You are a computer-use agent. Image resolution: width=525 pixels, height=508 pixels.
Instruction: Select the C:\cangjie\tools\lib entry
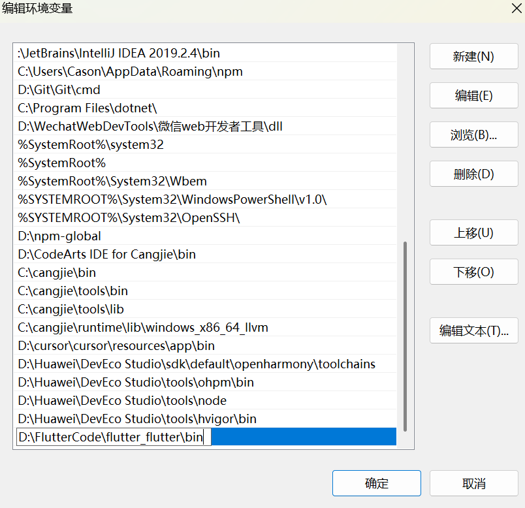(x=205, y=309)
